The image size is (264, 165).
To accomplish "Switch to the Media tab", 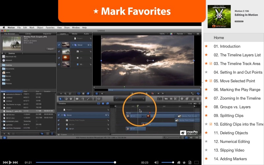I will tap(75, 34).
